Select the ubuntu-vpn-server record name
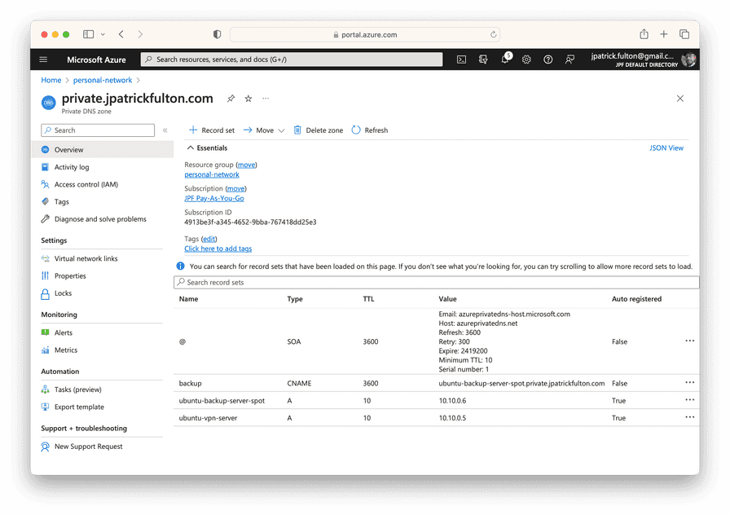The image size is (730, 515). (x=208, y=418)
